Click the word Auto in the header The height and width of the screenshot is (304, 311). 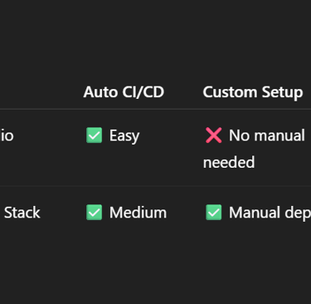pyautogui.click(x=101, y=92)
